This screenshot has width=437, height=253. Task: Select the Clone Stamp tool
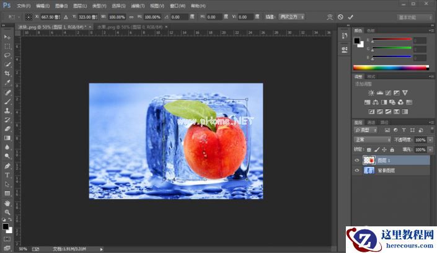click(7, 111)
